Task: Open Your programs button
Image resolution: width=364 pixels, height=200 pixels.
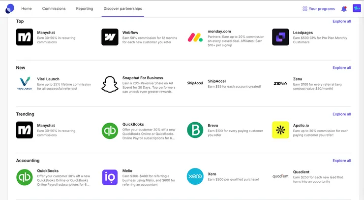Action: pyautogui.click(x=319, y=9)
